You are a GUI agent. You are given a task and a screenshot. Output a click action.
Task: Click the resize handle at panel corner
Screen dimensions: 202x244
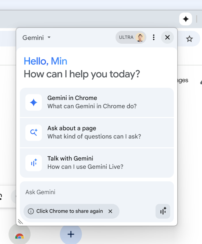click(20, 222)
